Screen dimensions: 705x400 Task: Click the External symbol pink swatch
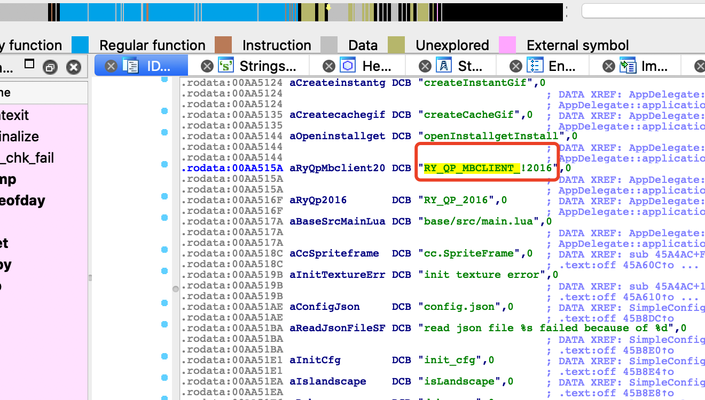507,45
